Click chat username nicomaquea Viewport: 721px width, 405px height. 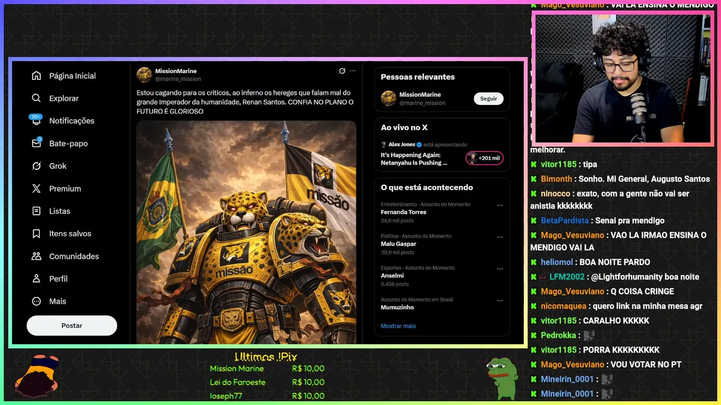click(564, 306)
